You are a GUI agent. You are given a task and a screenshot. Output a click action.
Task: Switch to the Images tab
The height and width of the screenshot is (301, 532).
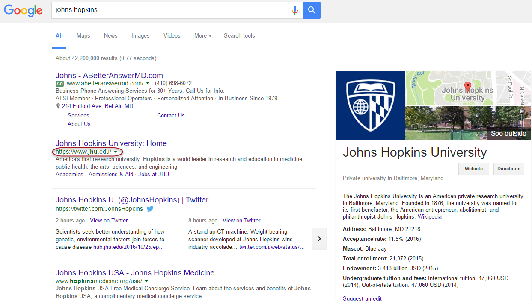(140, 36)
